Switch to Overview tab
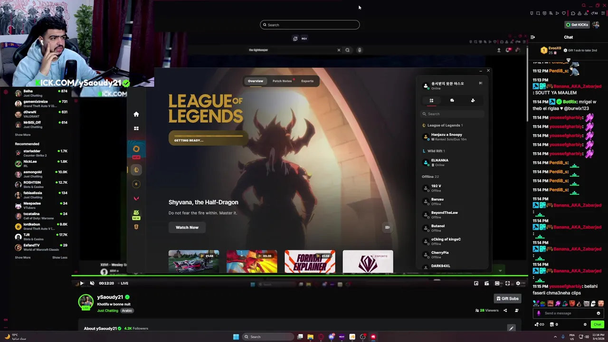Screen dimensions: 608x342 pos(255,81)
